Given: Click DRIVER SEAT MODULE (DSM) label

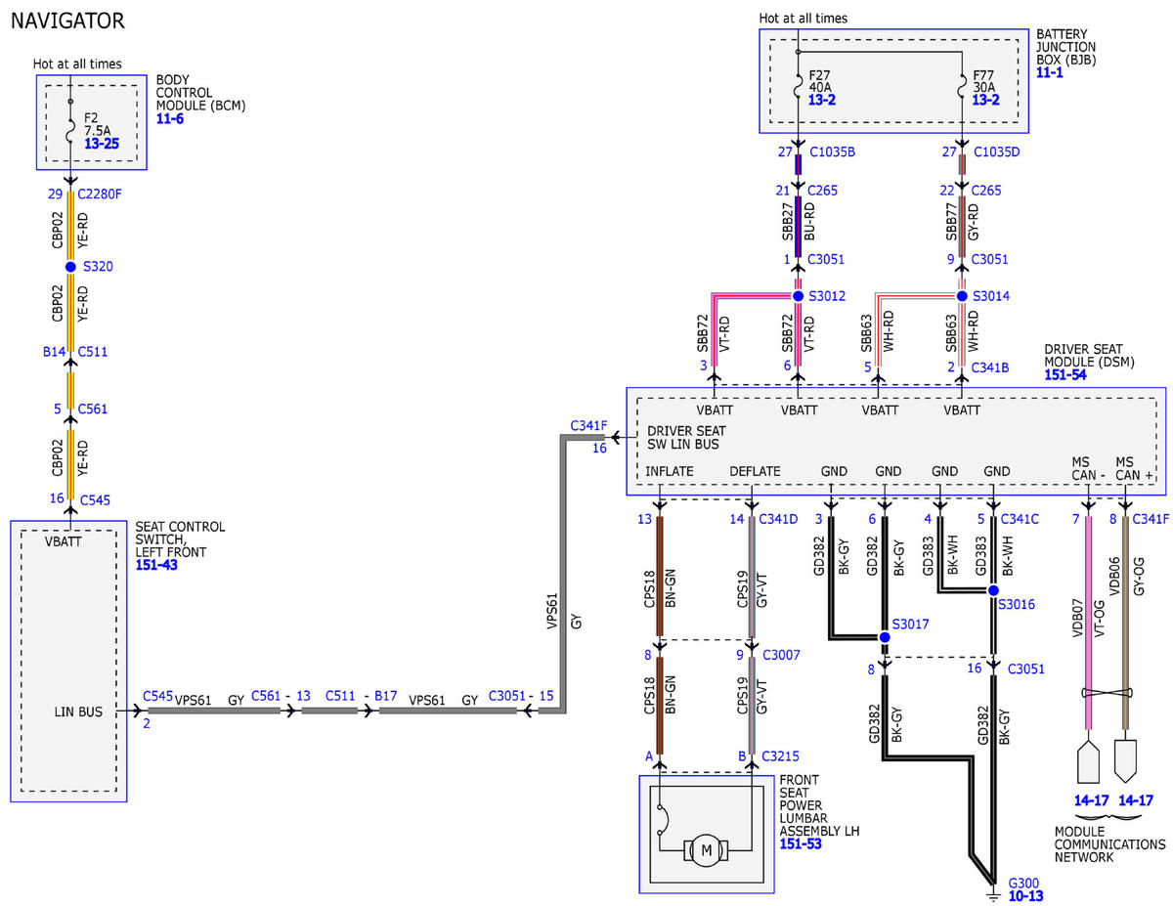Looking at the screenshot, I should (1092, 355).
